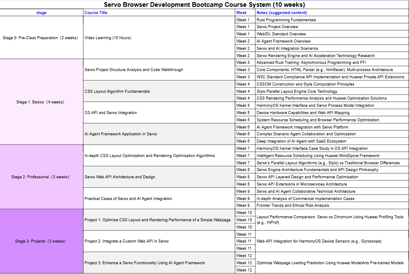Viewport: 409px width, 274px height.
Task: Click 'Week 7' beside Intelligent Resource Scheduling
Action: [245, 155]
